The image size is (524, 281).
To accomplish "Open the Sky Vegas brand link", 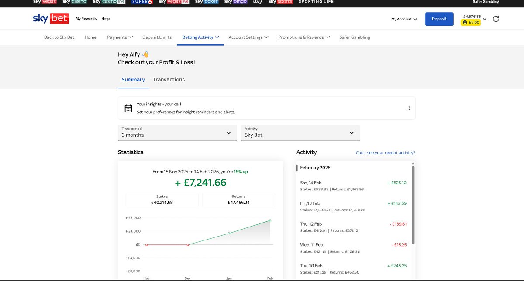I will pyautogui.click(x=45, y=2).
